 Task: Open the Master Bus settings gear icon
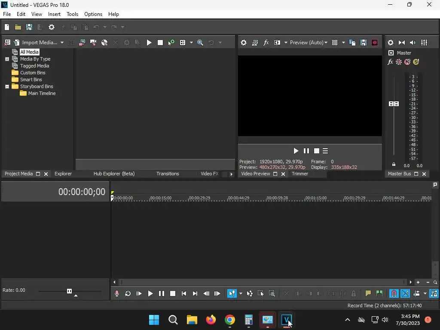coord(390,43)
